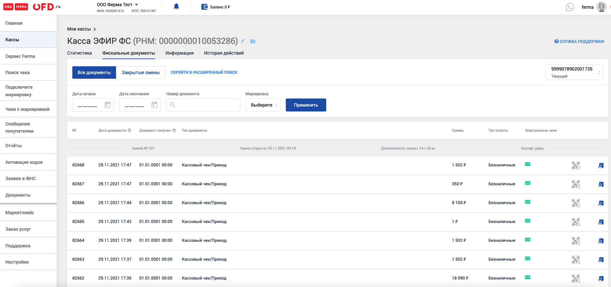This screenshot has height=287, width=611.
Task: Open receipt details icon for document 82666
Action: click(x=601, y=203)
